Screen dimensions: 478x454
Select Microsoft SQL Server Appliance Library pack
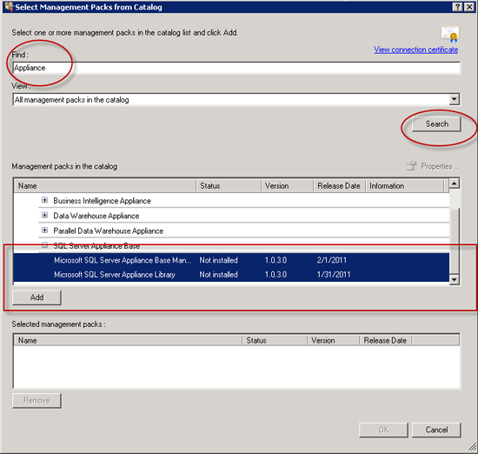click(x=232, y=275)
